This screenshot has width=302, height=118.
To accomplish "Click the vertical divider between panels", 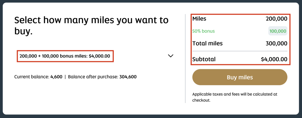I will click(x=185, y=59).
